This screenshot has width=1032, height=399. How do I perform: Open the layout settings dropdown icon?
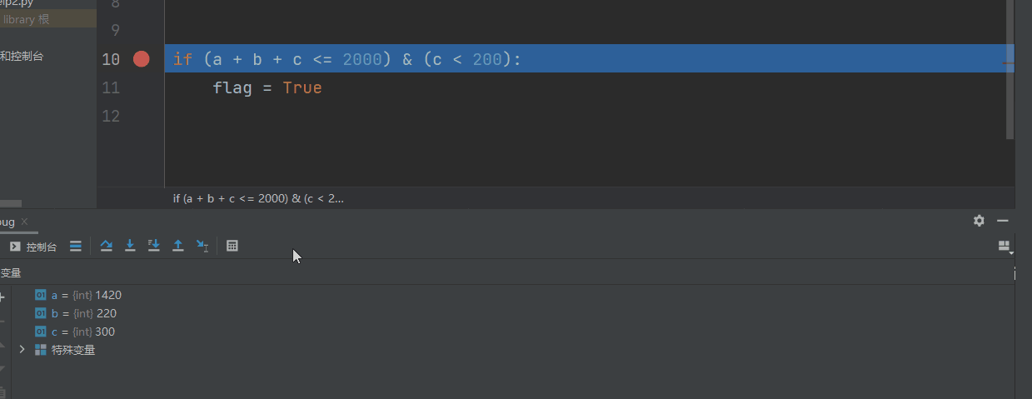(1005, 247)
